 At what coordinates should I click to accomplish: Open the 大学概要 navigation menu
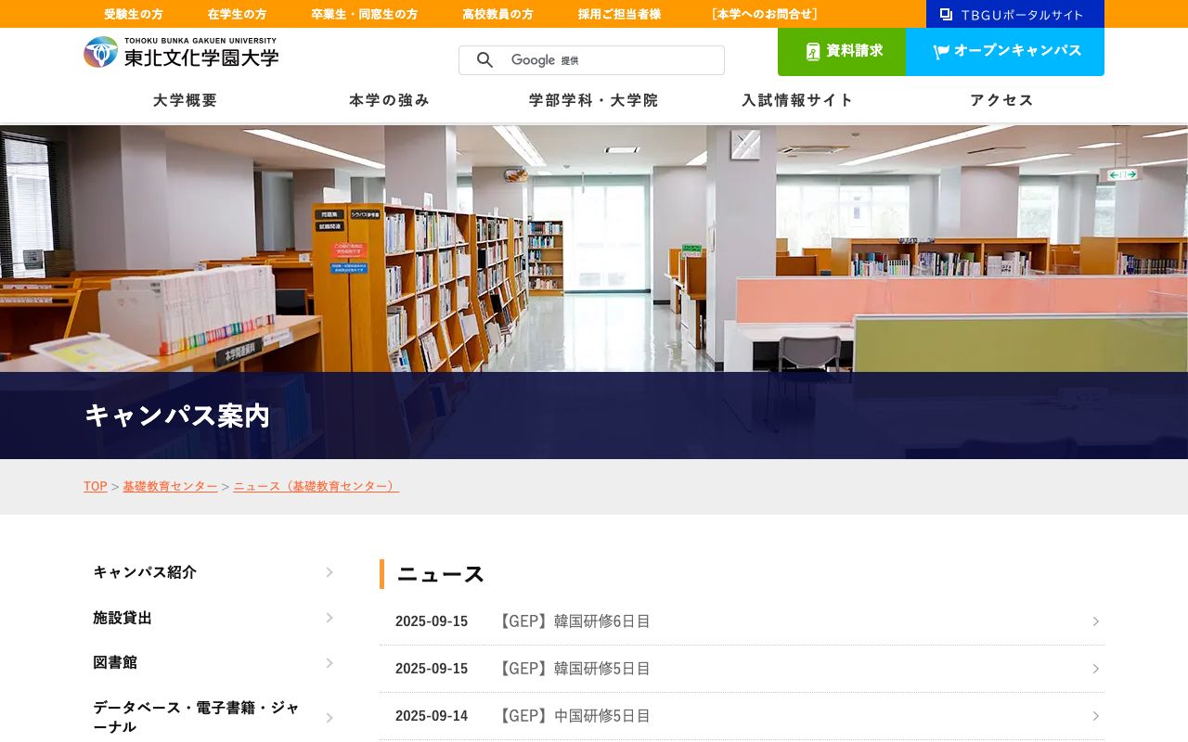(184, 100)
